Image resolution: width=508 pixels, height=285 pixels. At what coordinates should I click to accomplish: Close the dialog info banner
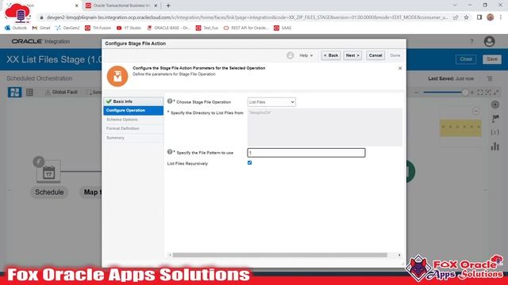pos(400,68)
